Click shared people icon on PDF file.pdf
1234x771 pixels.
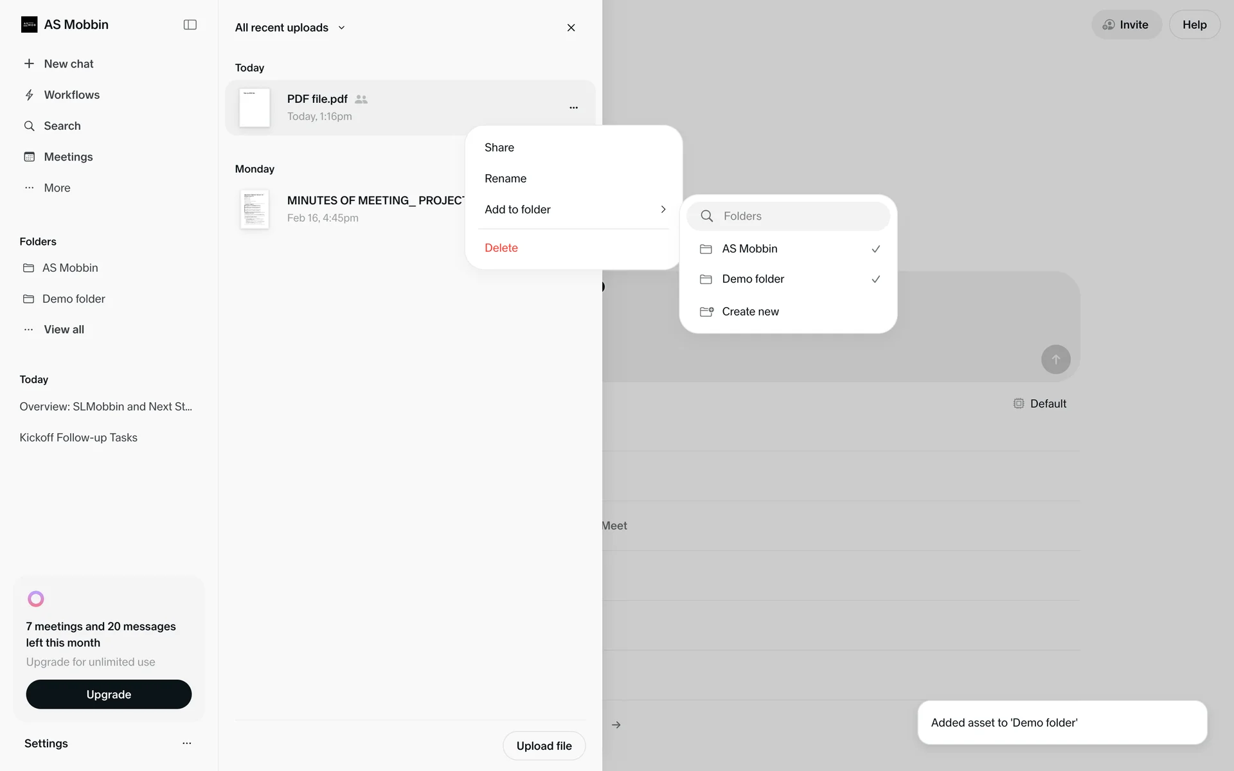pos(361,99)
